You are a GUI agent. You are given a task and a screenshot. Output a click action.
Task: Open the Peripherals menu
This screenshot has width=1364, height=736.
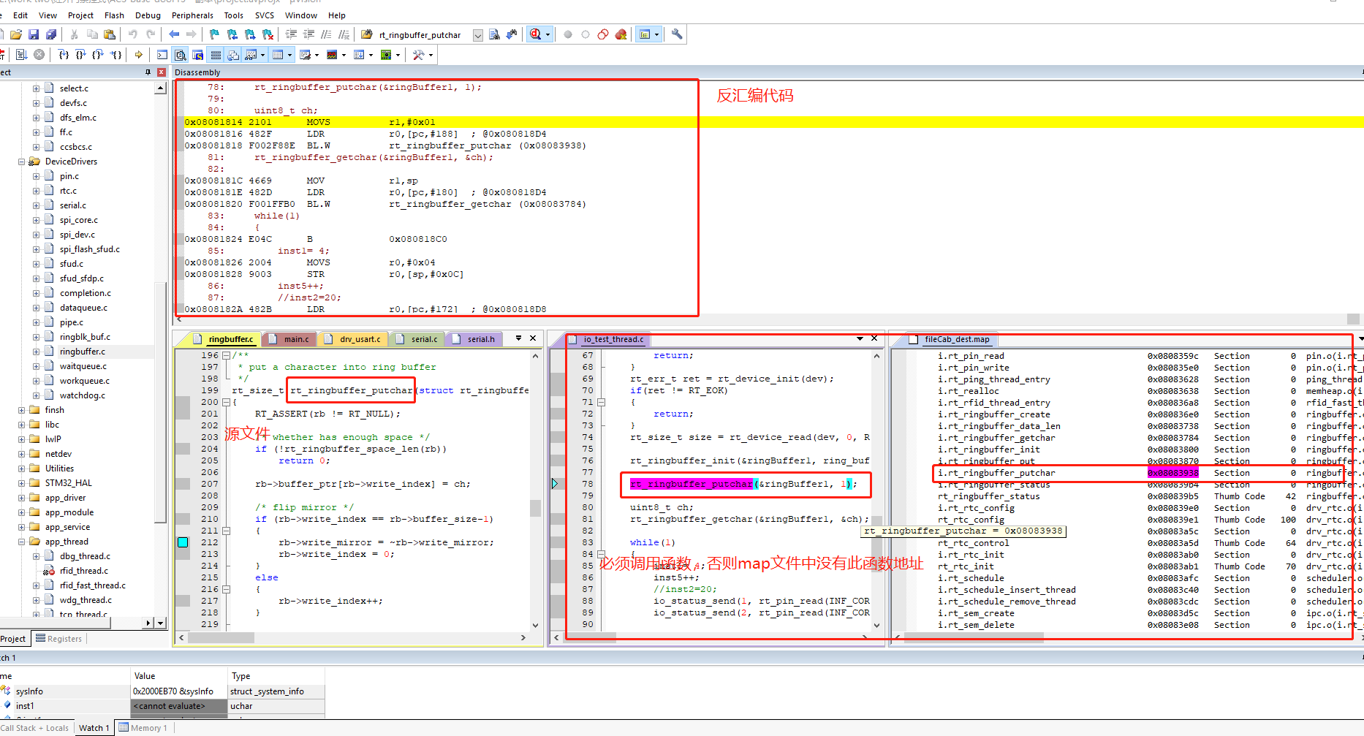click(192, 15)
